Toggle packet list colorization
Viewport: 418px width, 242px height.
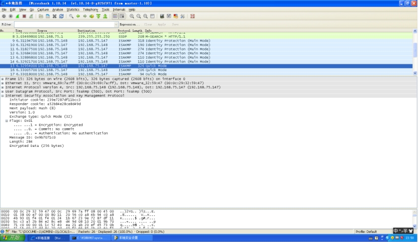click(x=115, y=16)
